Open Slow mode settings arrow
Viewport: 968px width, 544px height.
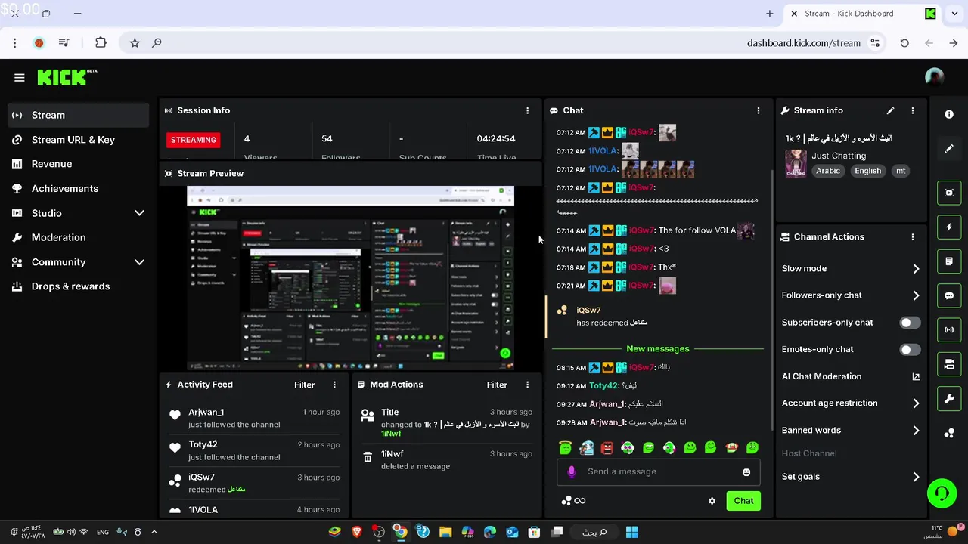tap(916, 269)
